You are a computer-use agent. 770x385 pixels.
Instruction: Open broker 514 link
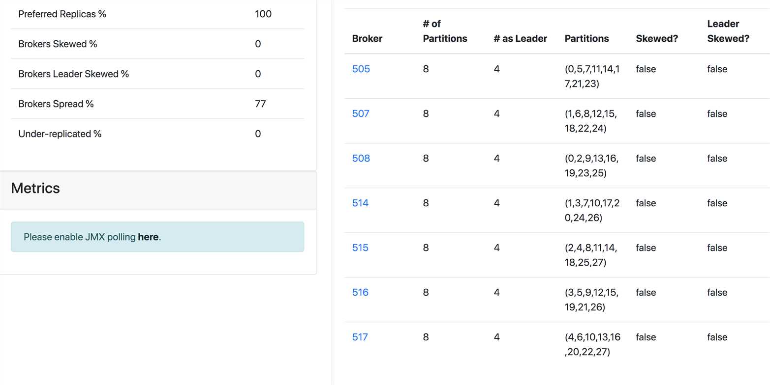(x=360, y=203)
